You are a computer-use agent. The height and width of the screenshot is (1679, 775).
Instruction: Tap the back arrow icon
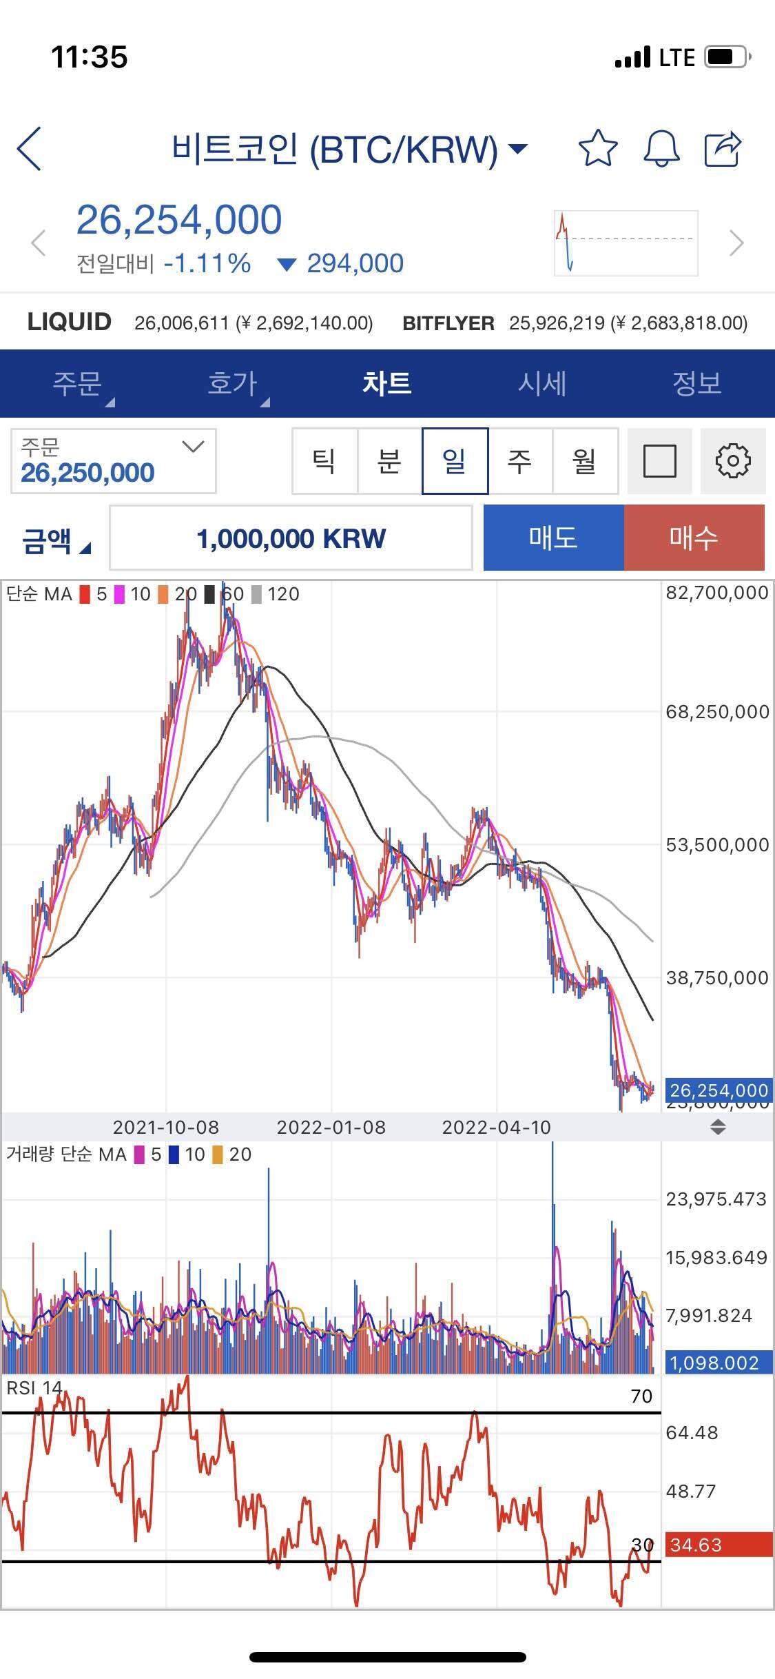[x=30, y=148]
